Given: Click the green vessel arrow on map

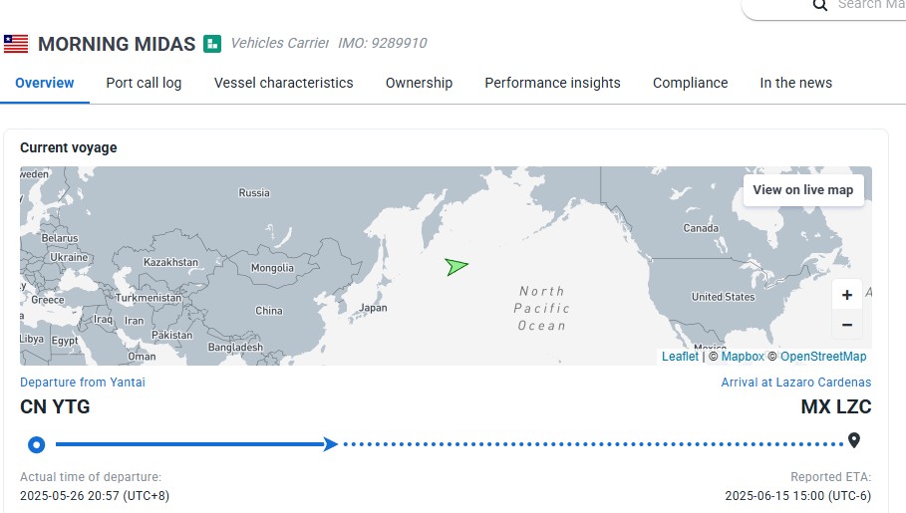Looking at the screenshot, I should [x=455, y=266].
